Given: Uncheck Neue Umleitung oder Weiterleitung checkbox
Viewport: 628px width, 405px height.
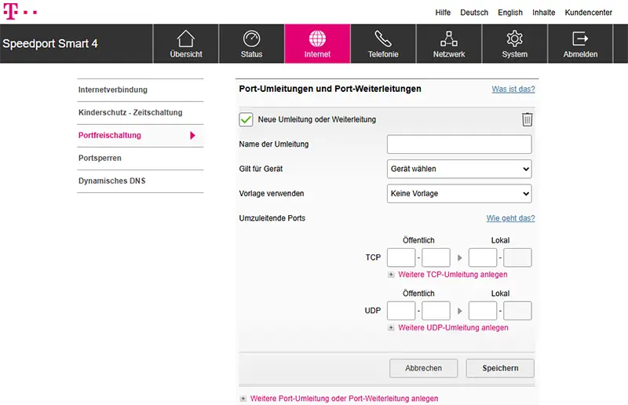Looking at the screenshot, I should coord(246,119).
